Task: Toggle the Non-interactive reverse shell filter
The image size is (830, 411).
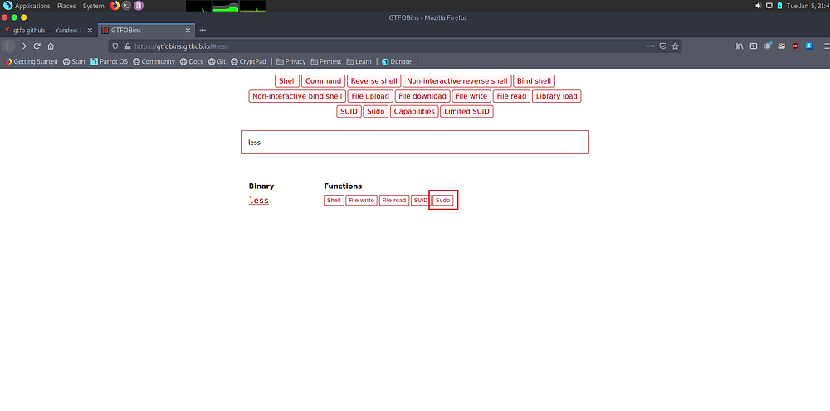Action: [456, 81]
